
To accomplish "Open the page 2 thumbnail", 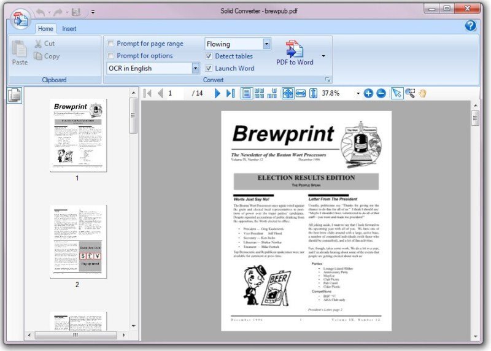I will coord(79,241).
